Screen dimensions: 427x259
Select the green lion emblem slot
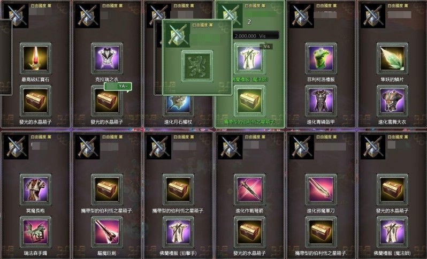197,66
